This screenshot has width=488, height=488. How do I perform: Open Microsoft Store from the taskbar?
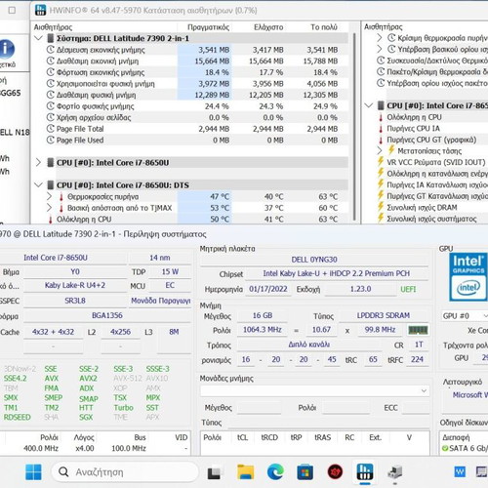[305, 472]
